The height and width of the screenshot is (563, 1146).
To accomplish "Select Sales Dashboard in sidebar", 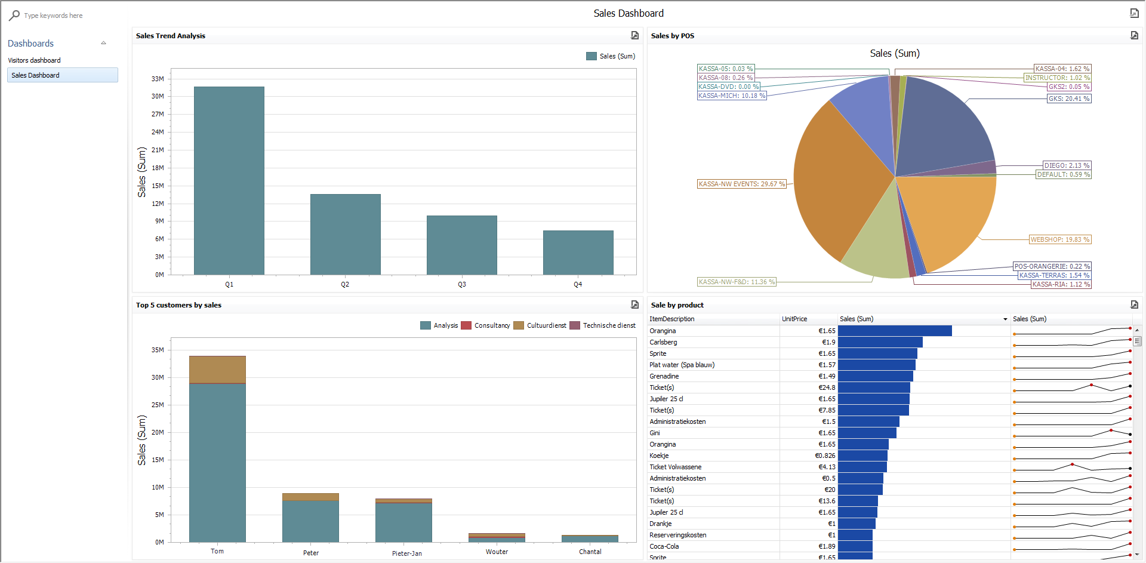I will coord(62,75).
